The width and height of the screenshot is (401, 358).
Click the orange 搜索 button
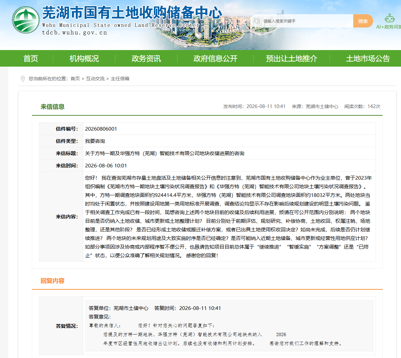(x=363, y=21)
